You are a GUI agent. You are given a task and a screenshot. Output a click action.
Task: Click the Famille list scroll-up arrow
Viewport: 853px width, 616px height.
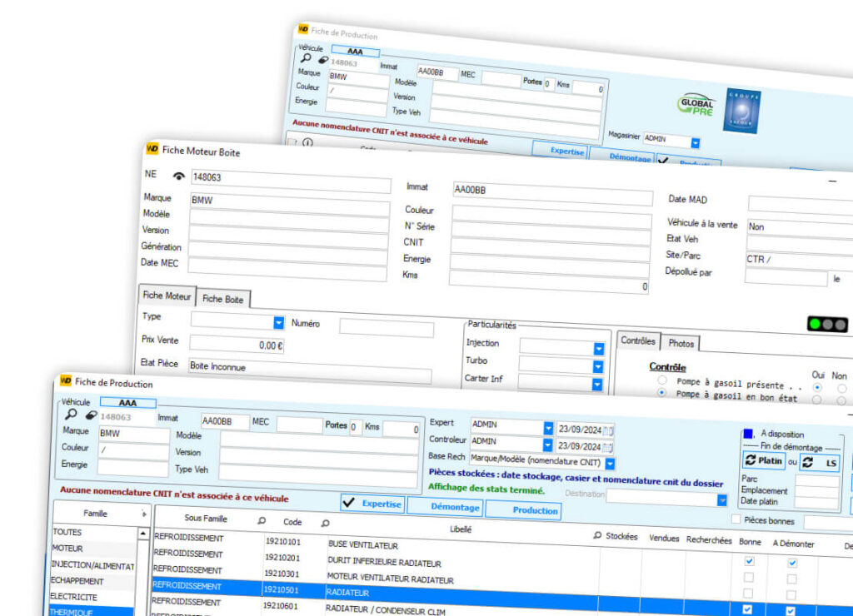(142, 534)
